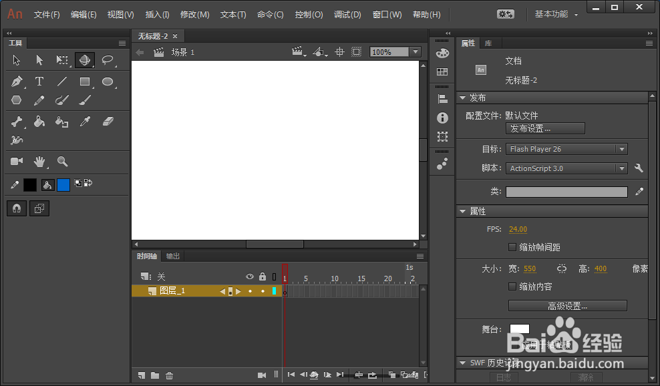The height and width of the screenshot is (386, 660).
Task: Edit the width value 550
Action: (530, 268)
